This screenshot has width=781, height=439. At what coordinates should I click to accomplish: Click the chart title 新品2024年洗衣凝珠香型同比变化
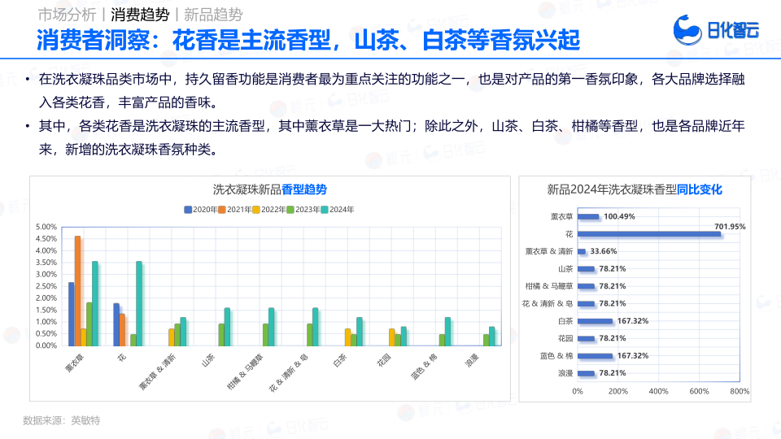(x=635, y=189)
